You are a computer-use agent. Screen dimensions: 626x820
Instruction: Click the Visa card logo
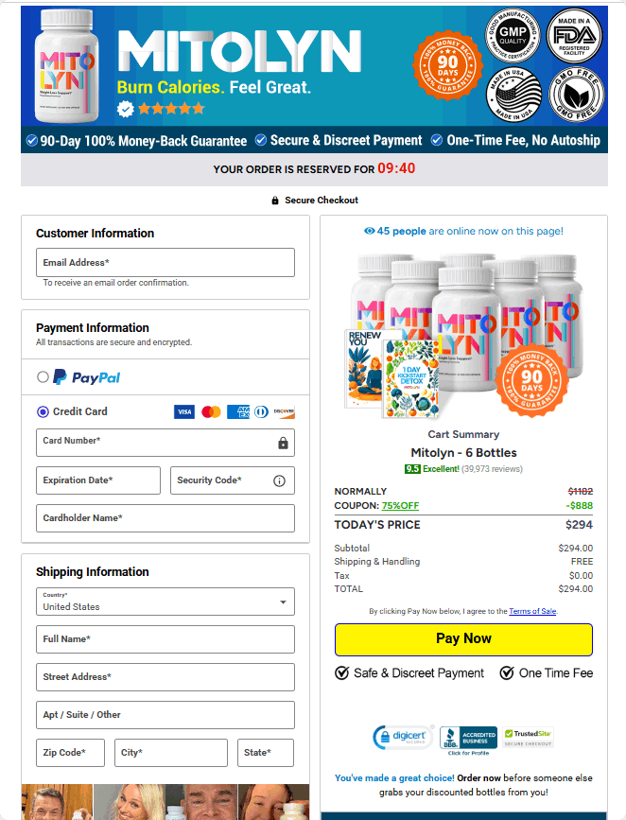[x=184, y=412]
